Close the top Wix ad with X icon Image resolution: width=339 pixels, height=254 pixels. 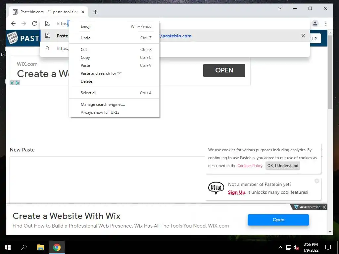tap(12, 83)
